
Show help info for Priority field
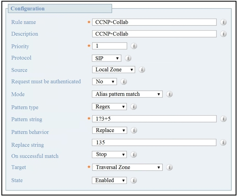[x=134, y=46]
